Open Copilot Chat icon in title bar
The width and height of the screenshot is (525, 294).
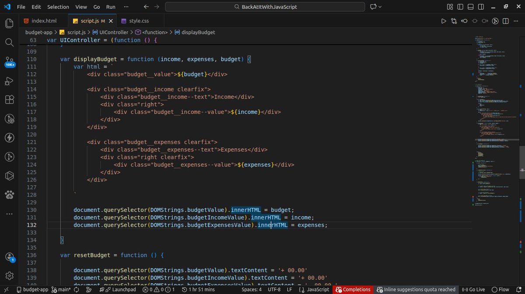pyautogui.click(x=373, y=7)
